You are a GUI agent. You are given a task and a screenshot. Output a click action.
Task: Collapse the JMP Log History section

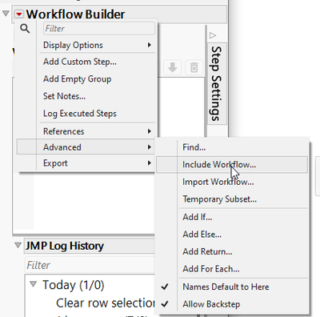[x=18, y=245]
